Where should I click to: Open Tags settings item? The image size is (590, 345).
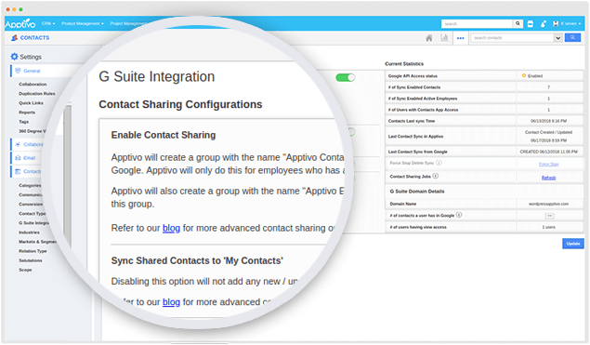pos(24,122)
